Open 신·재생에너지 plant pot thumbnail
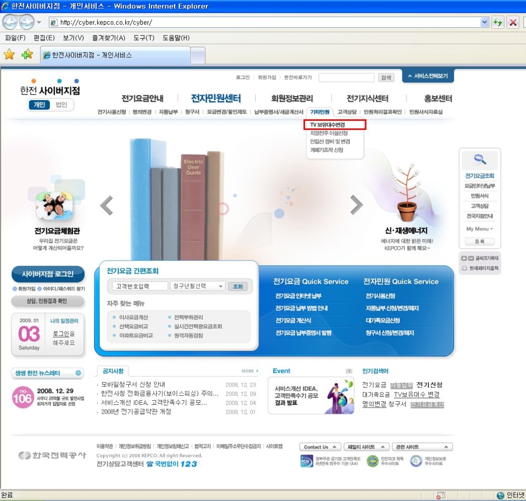Viewport: 526px width, 501px height. (407, 193)
